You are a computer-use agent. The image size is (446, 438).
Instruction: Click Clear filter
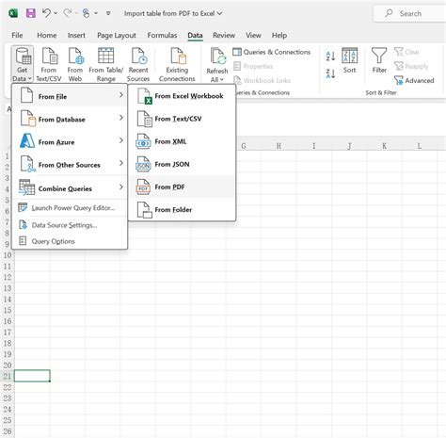406,52
